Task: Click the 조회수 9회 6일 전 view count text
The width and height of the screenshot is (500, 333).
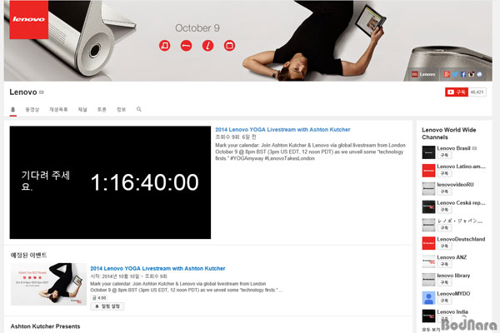Action: (x=236, y=137)
